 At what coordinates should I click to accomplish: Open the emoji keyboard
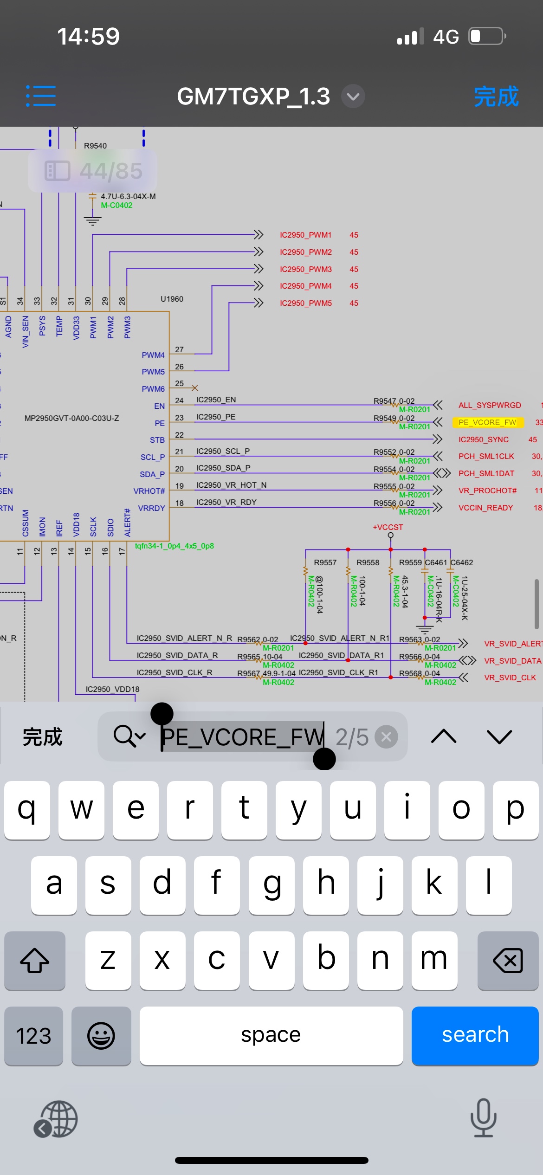pos(101,1035)
